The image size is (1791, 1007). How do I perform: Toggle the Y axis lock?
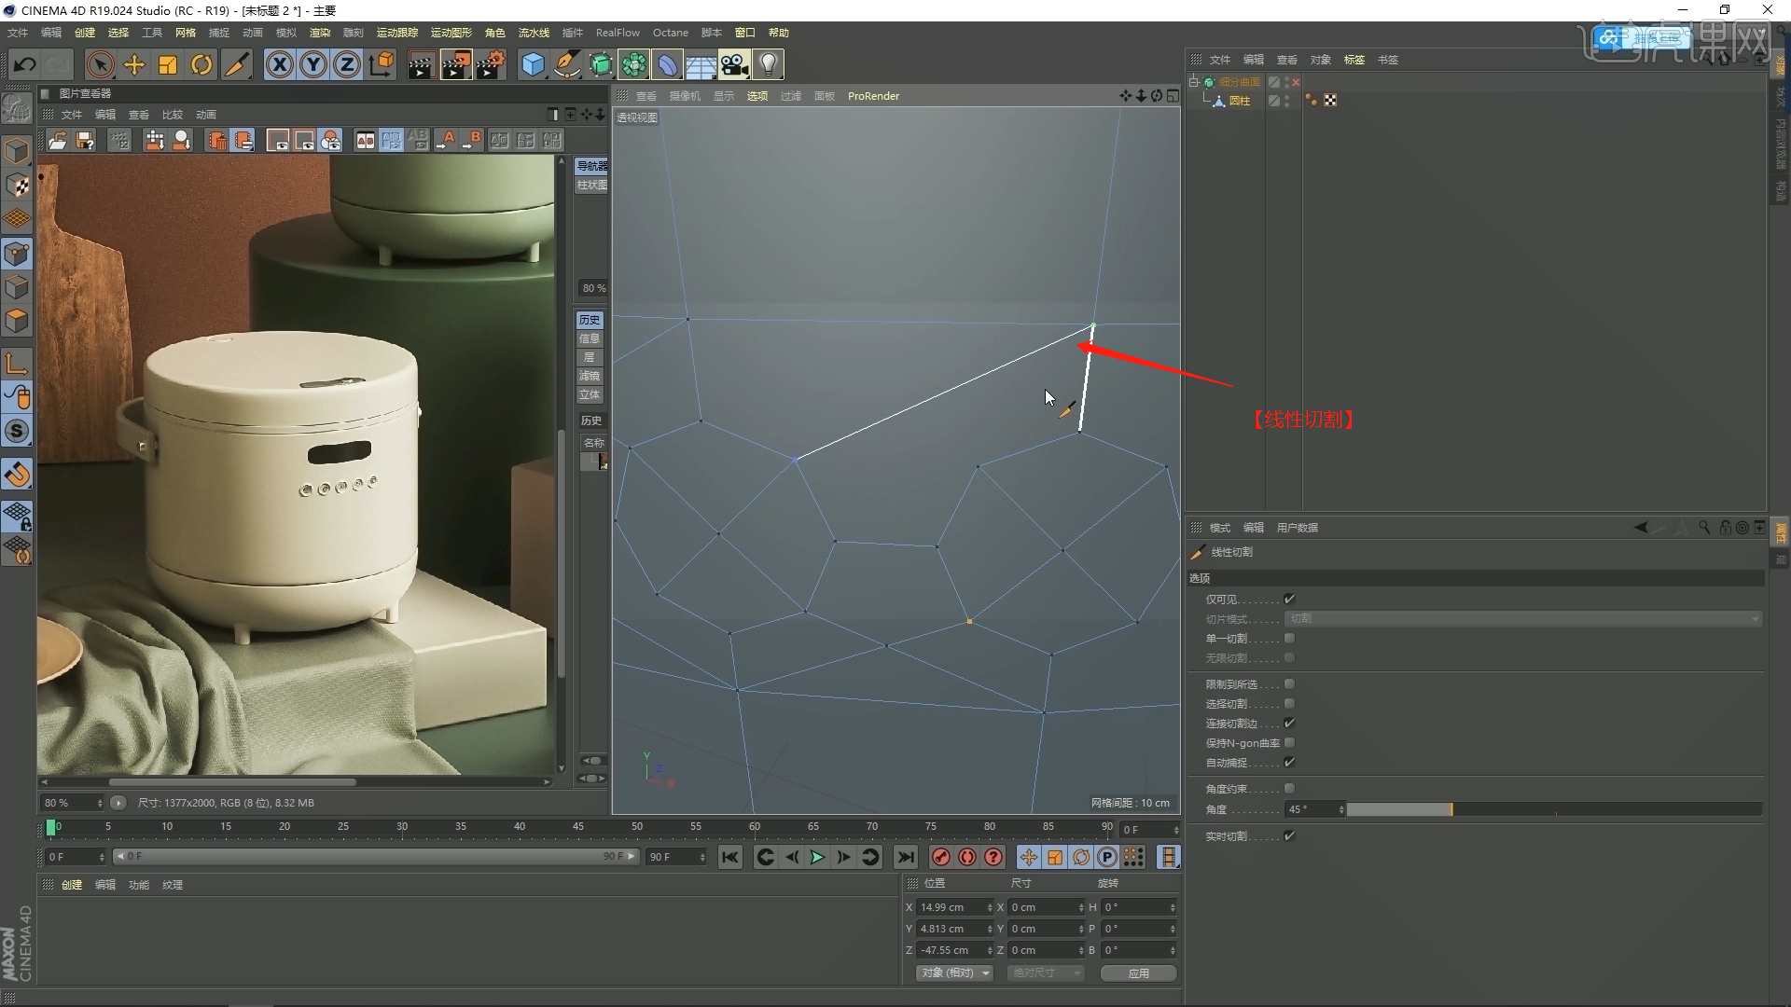point(313,64)
